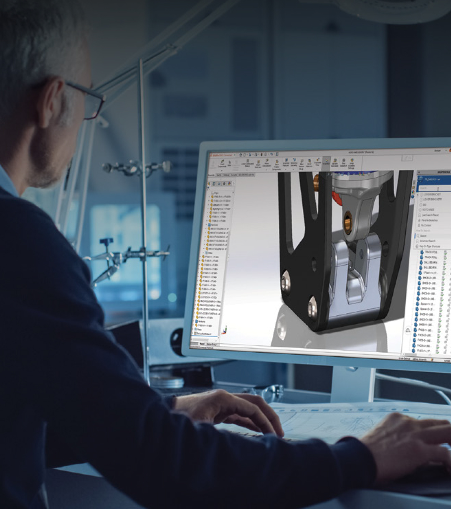Viewport: 451px width, 509px height.
Task: Click the Exploded View icon
Action: (x=317, y=162)
